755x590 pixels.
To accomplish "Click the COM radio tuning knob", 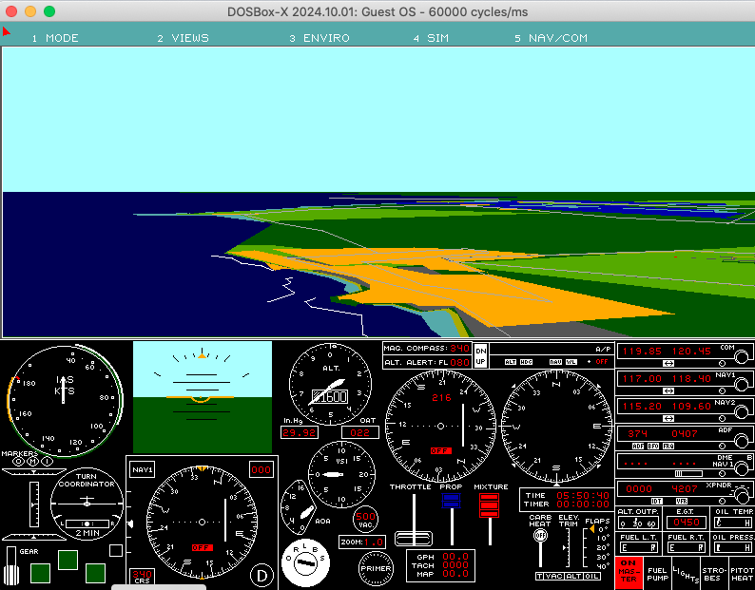I will pyautogui.click(x=742, y=356).
